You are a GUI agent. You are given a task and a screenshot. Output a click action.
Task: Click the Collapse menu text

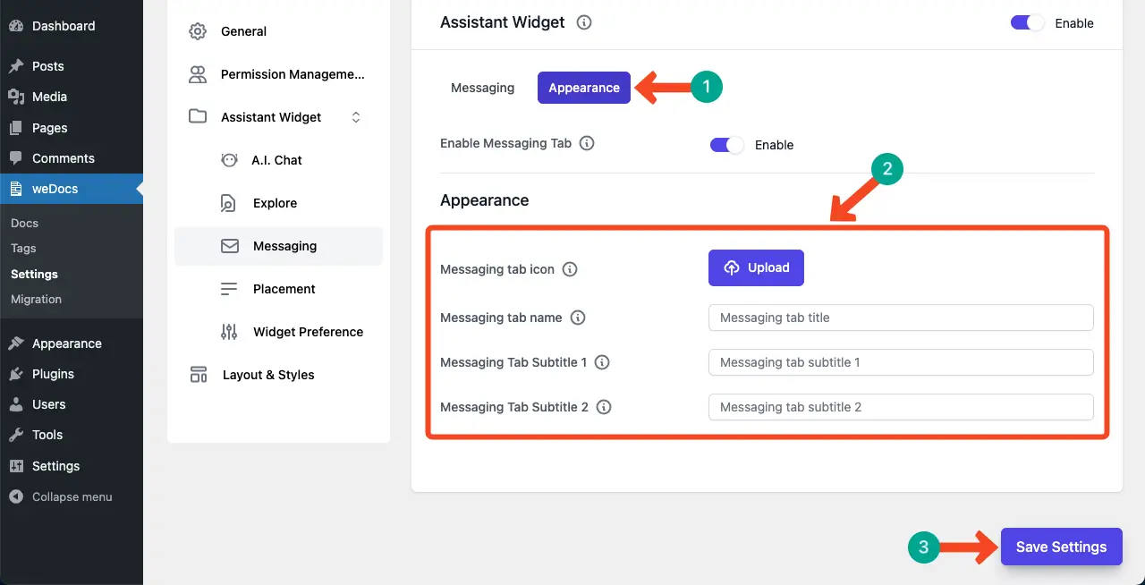[x=72, y=496]
